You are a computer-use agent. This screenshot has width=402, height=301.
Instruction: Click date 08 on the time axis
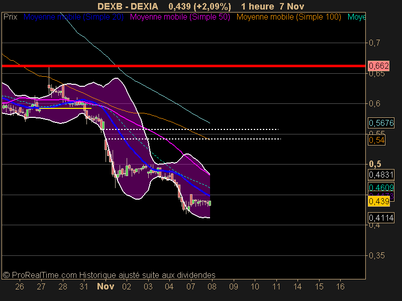pos(212,286)
